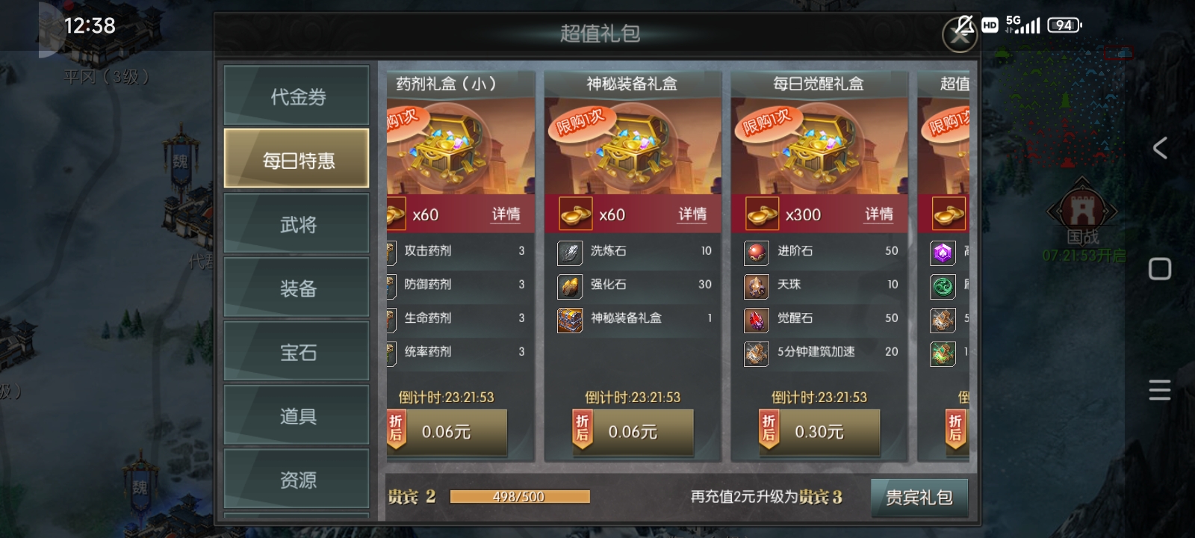Expand 详情 for 每日觉醒礼盒
Viewport: 1195px width, 538px height.
click(879, 214)
